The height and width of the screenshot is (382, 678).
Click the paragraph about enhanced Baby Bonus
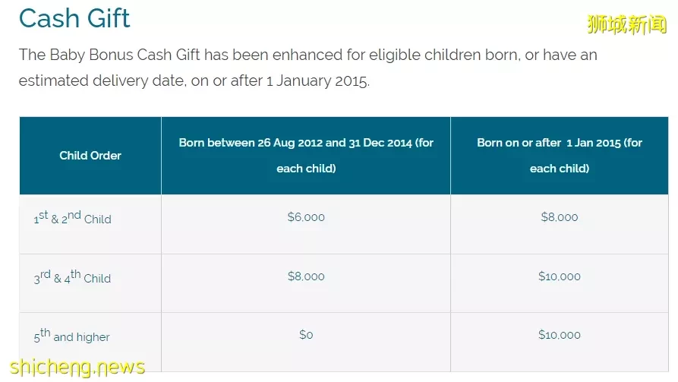click(x=307, y=68)
